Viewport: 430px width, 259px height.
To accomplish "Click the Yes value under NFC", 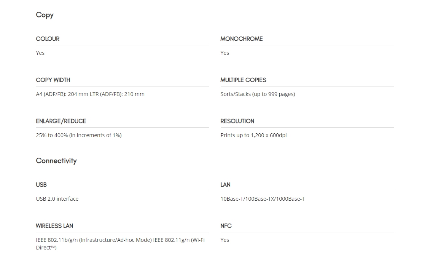I will 225,240.
